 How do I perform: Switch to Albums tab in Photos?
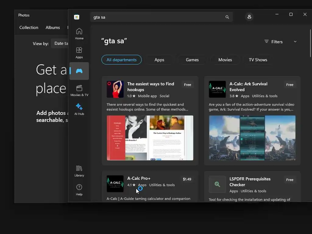coord(53,27)
